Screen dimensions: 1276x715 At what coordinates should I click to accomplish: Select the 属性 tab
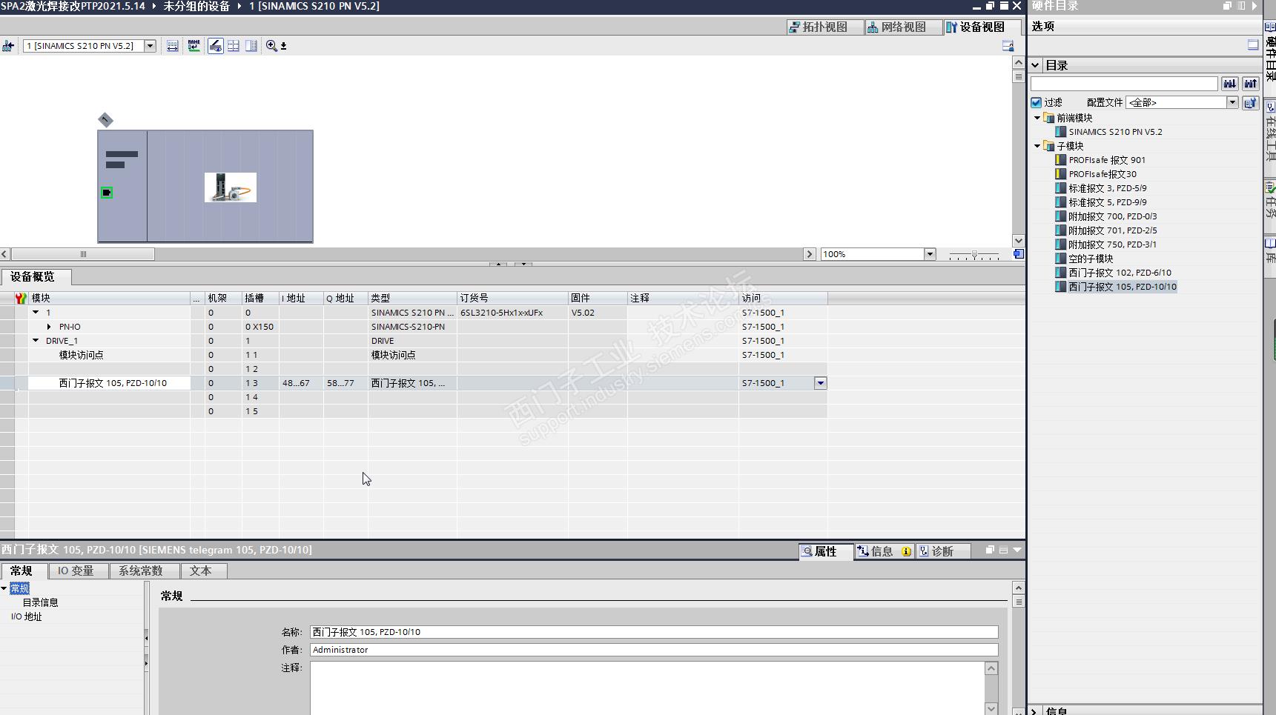825,551
